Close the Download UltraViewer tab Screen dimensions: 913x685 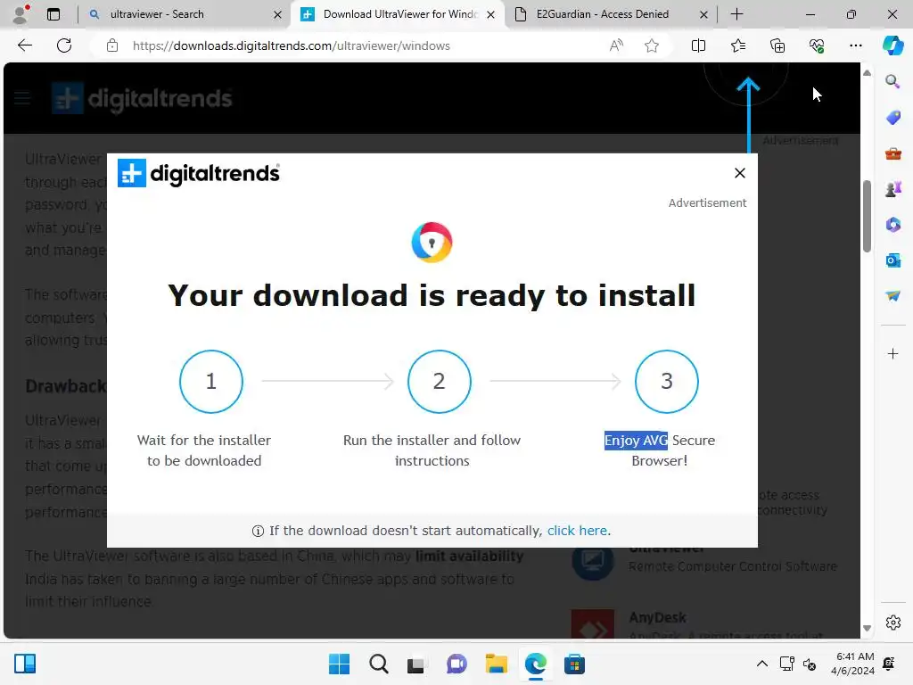point(491,14)
